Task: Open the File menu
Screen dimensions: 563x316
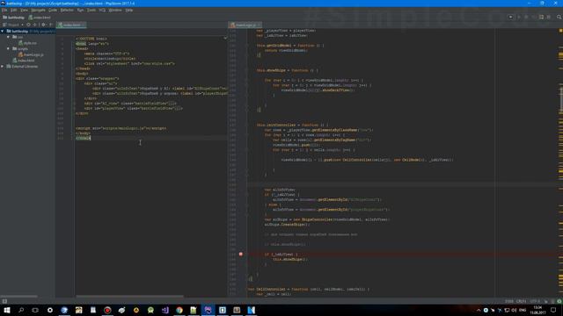Action: (4, 10)
